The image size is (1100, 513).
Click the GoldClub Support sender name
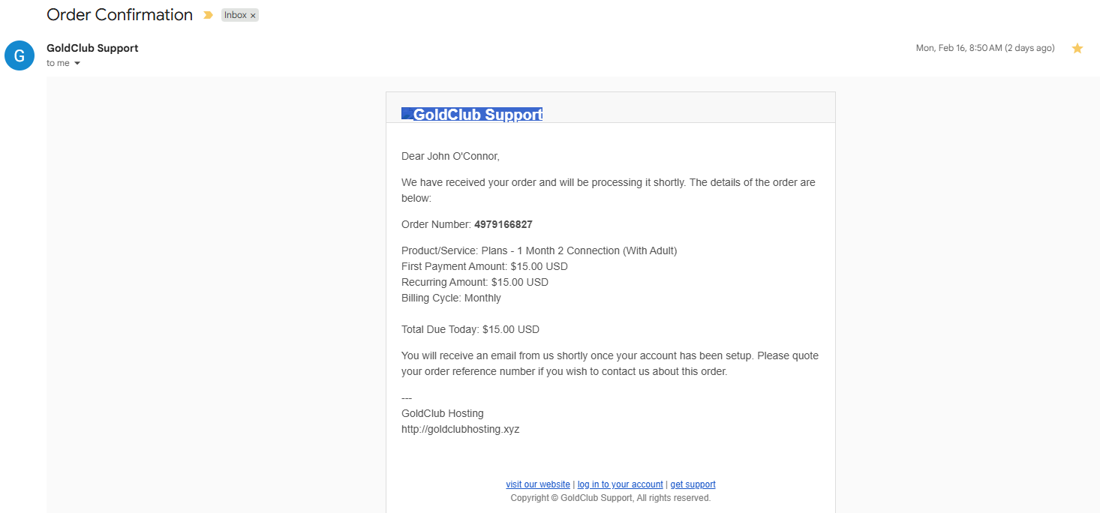tap(92, 48)
